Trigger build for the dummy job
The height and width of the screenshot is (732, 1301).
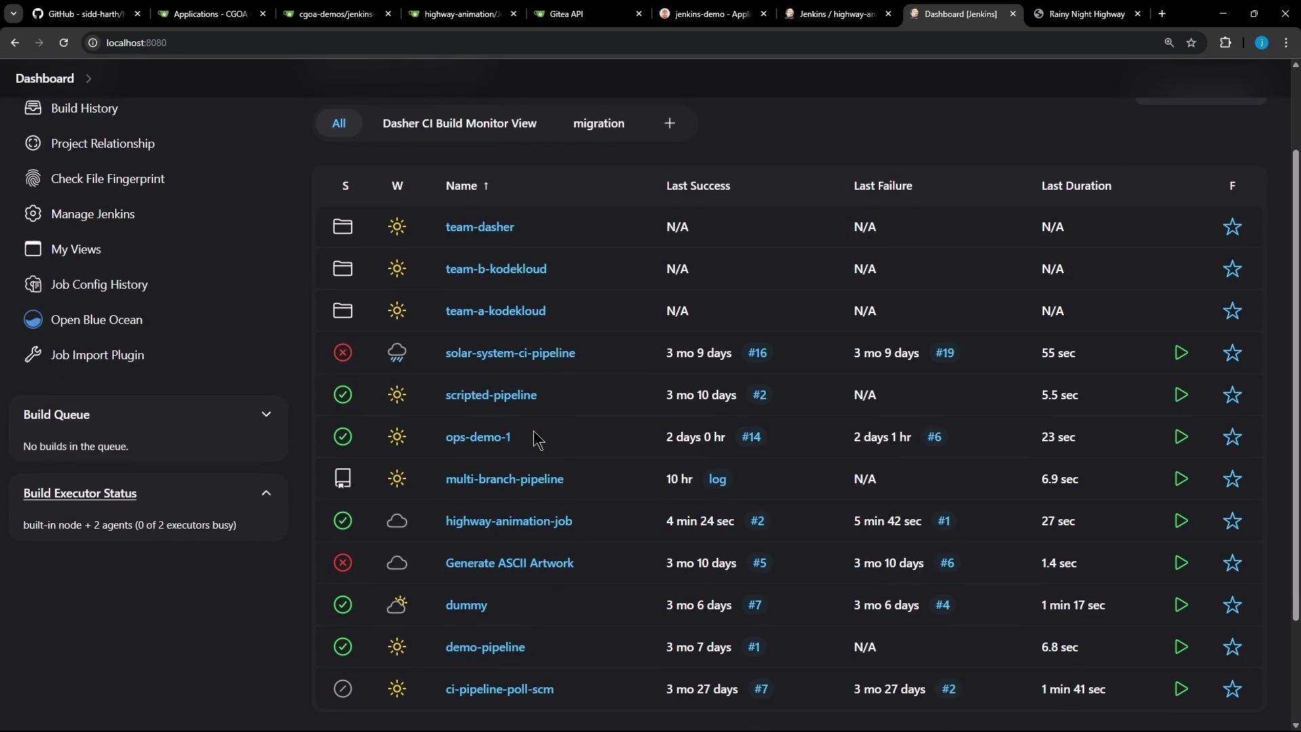point(1181,605)
